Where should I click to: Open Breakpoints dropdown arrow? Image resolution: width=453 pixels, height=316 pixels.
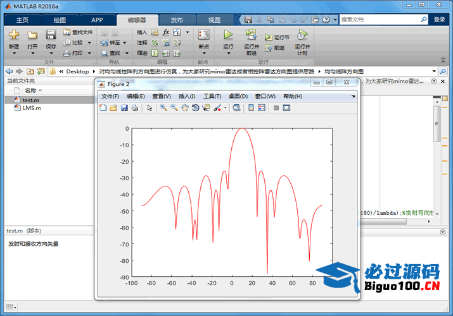(203, 53)
